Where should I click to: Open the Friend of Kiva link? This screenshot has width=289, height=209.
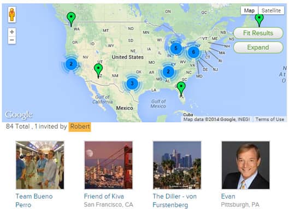click(104, 196)
